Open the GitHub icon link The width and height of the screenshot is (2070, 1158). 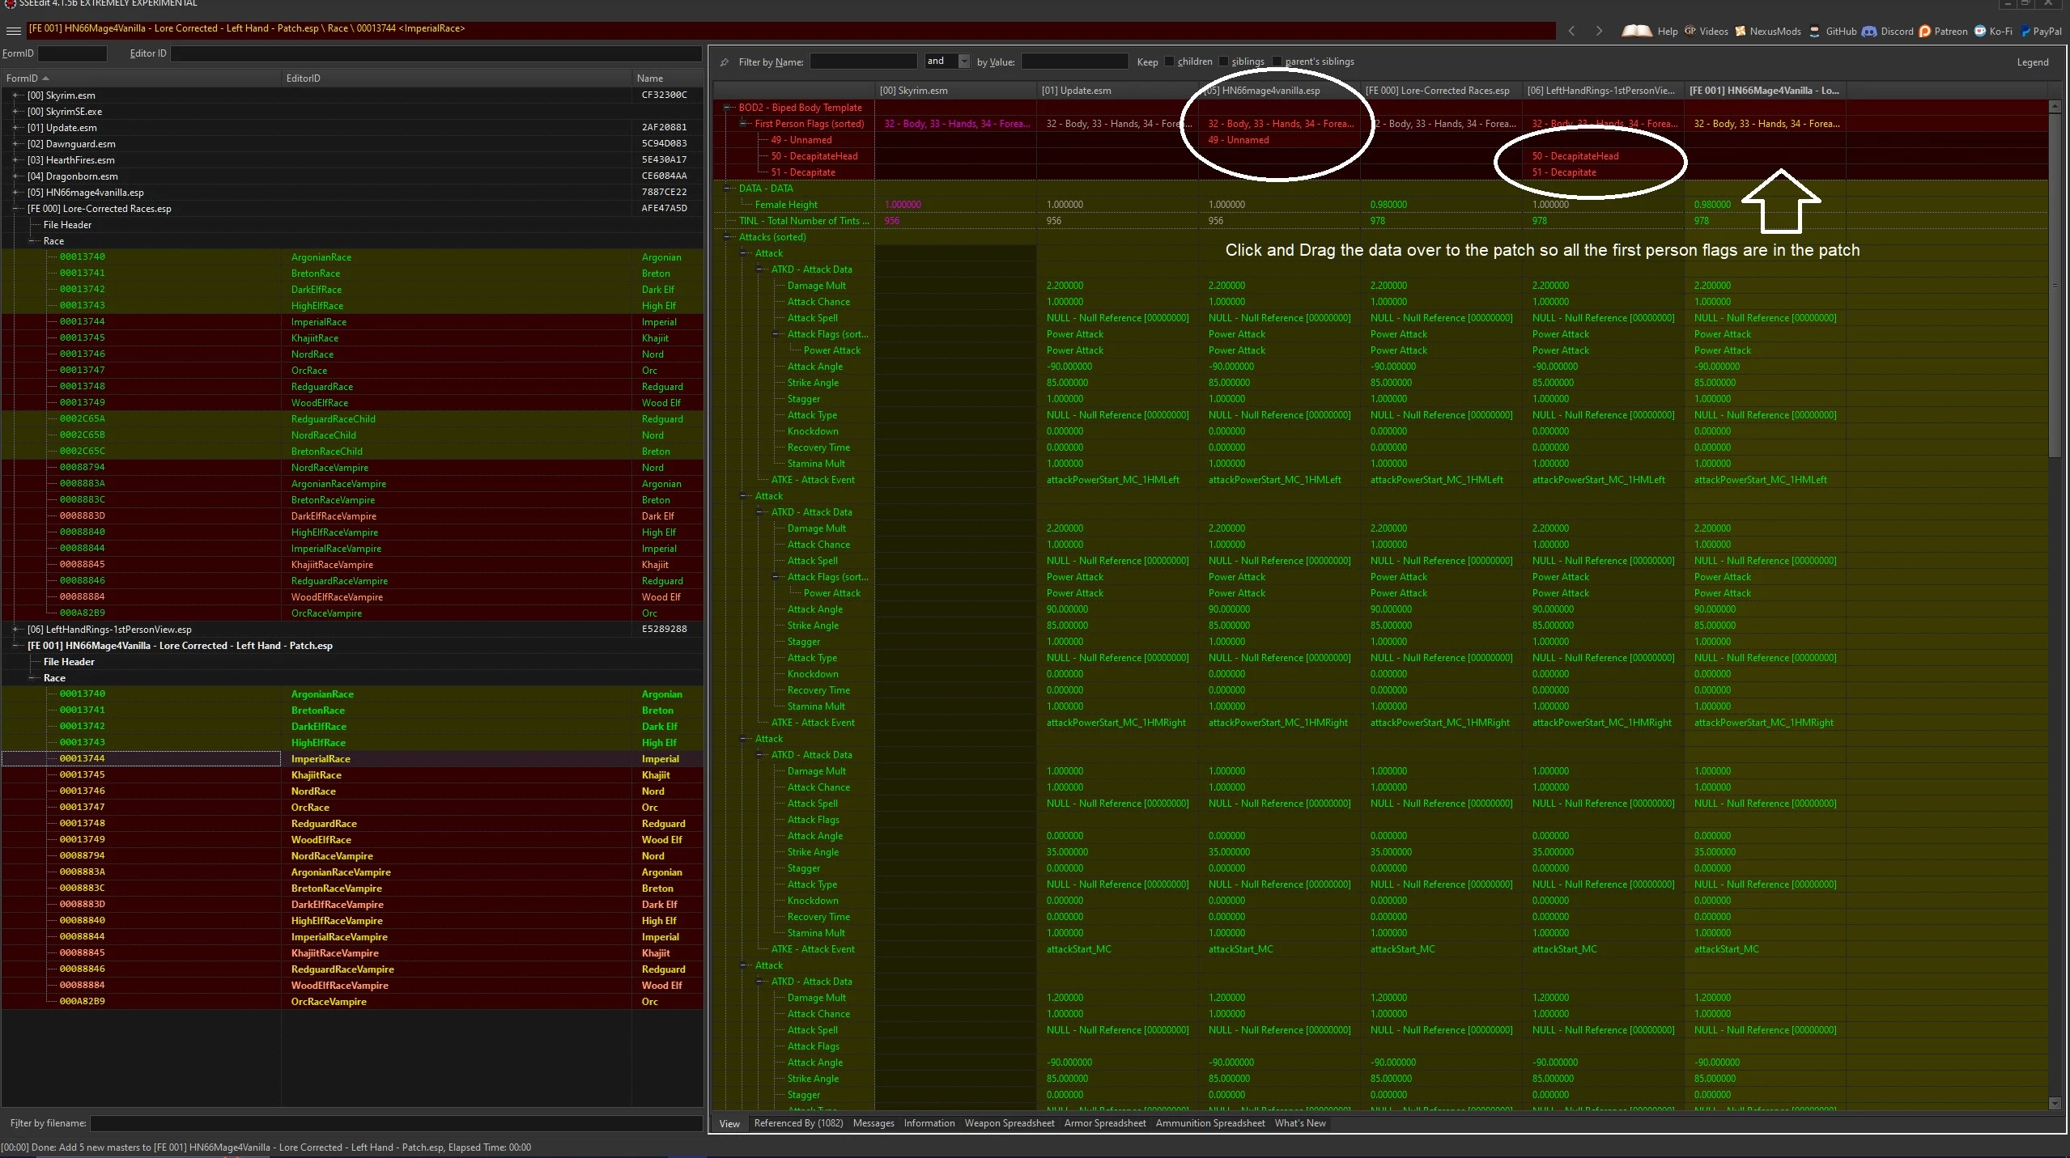coord(1814,32)
